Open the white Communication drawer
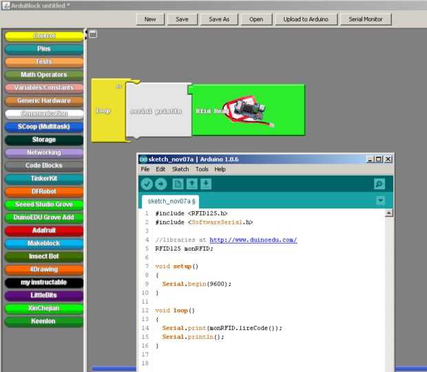Image resolution: width=427 pixels, height=372 pixels. pos(44,114)
